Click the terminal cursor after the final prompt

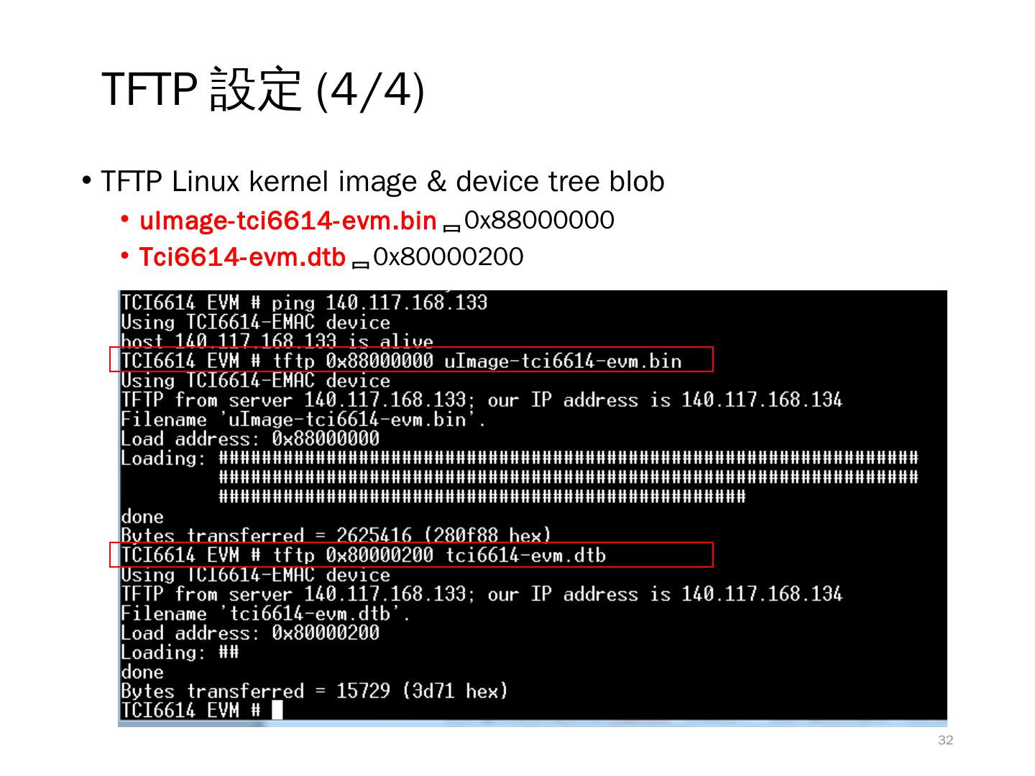[x=277, y=710]
